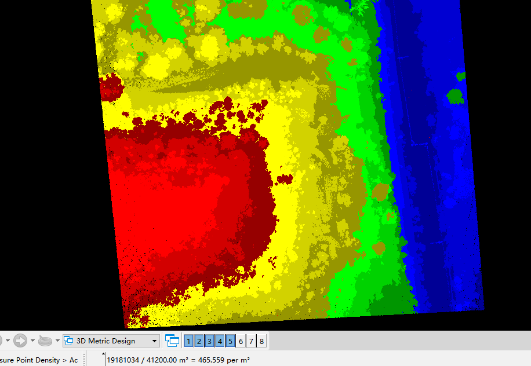The width and height of the screenshot is (531, 366).
Task: Click the Point Density prompt text in status bar
Action: (x=39, y=360)
